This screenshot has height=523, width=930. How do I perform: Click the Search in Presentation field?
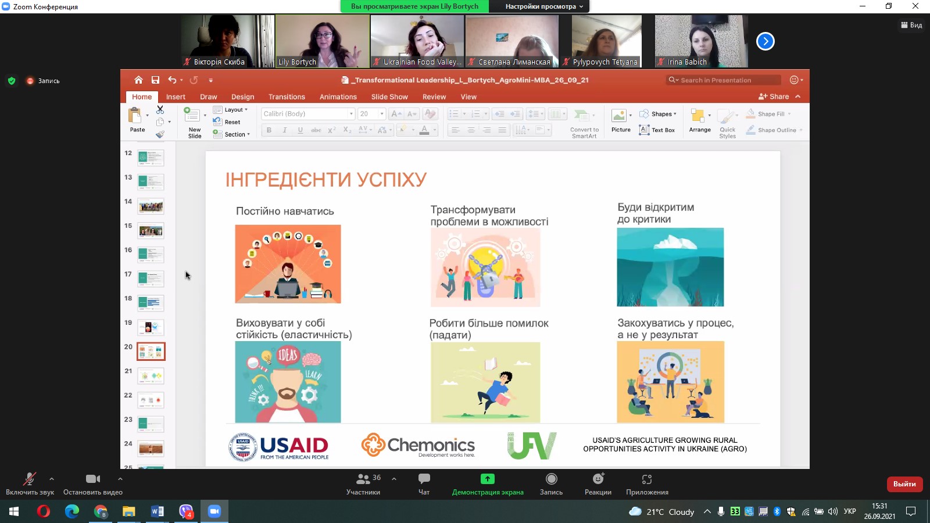tap(723, 80)
